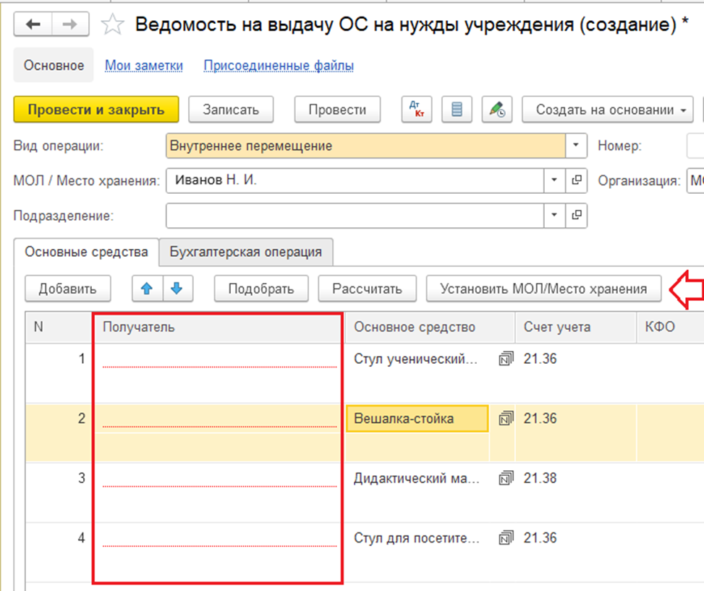Click the МОЛ field containing Иванов Н. И.
The height and width of the screenshot is (591, 704).
tap(355, 180)
